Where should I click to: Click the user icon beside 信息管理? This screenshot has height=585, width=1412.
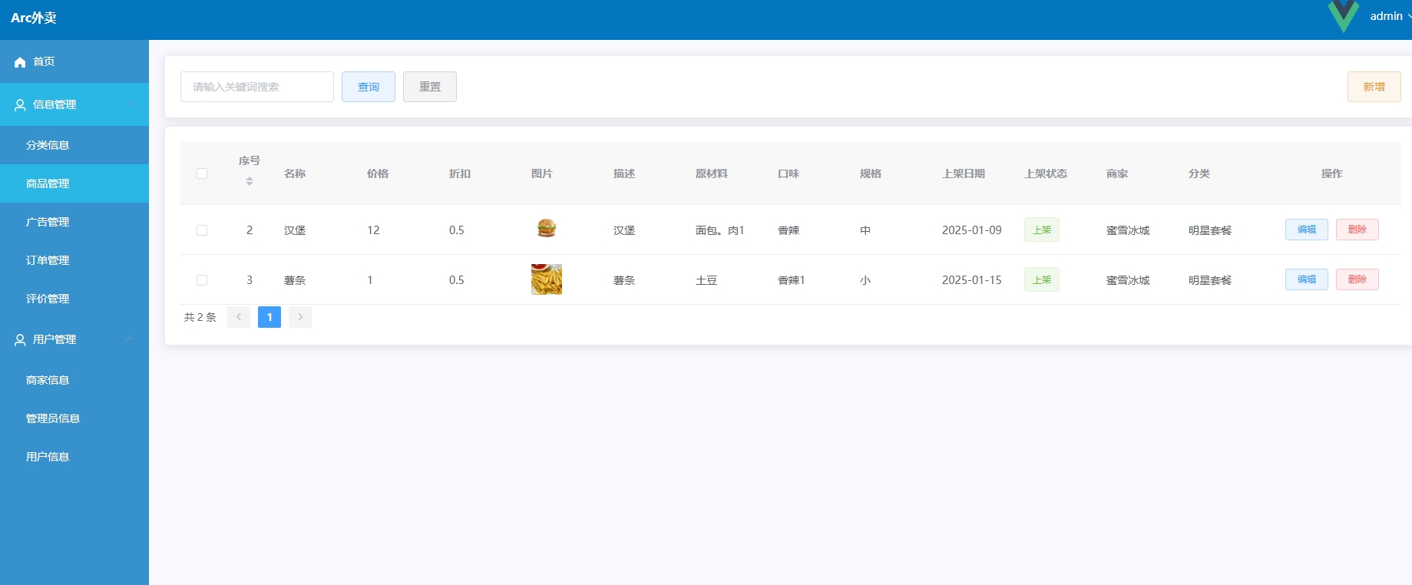20,105
